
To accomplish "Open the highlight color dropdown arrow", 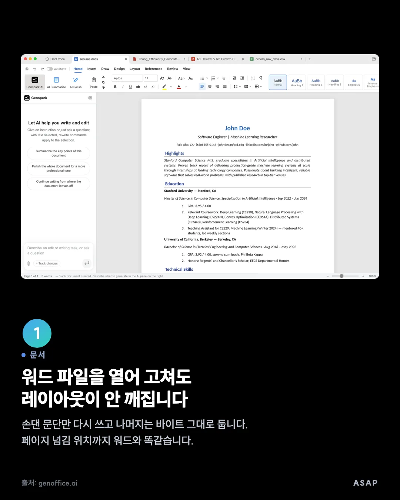I will point(171,87).
